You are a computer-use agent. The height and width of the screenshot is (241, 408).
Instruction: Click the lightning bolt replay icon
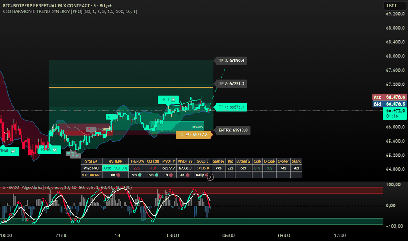click(210, 177)
